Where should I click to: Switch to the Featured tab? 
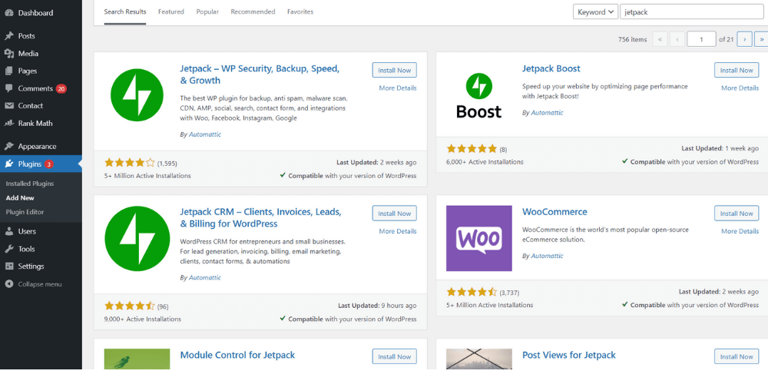170,12
